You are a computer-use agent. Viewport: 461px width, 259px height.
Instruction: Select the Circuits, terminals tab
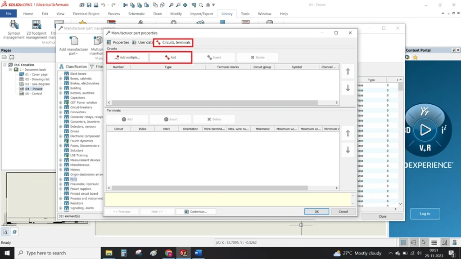pos(173,42)
